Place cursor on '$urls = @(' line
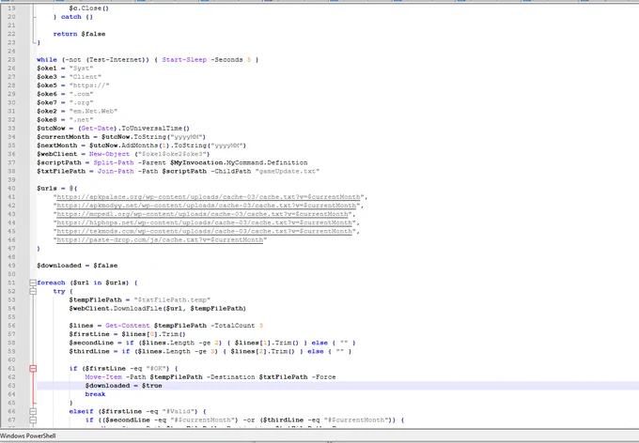Screen dimensions: 639x443 point(56,189)
